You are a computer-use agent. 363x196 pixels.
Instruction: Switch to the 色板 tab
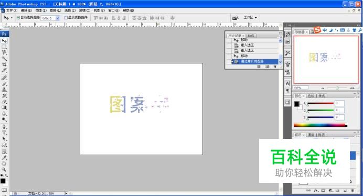[x=311, y=96]
